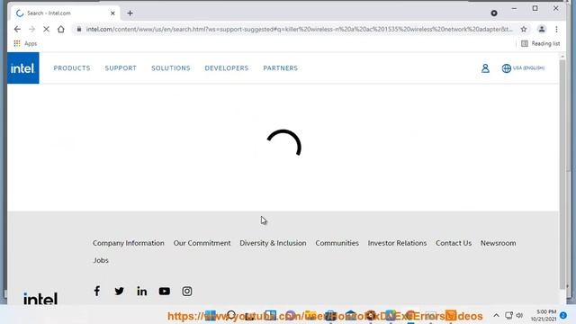
Task: Open the Our Commitment link
Action: pos(202,243)
